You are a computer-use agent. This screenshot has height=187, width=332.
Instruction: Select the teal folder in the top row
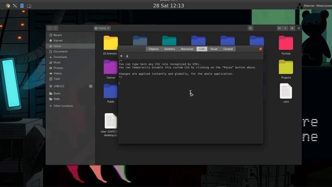tap(169, 41)
